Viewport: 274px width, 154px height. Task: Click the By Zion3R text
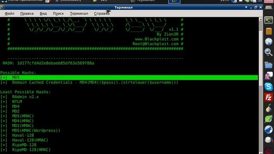[x=167, y=34]
